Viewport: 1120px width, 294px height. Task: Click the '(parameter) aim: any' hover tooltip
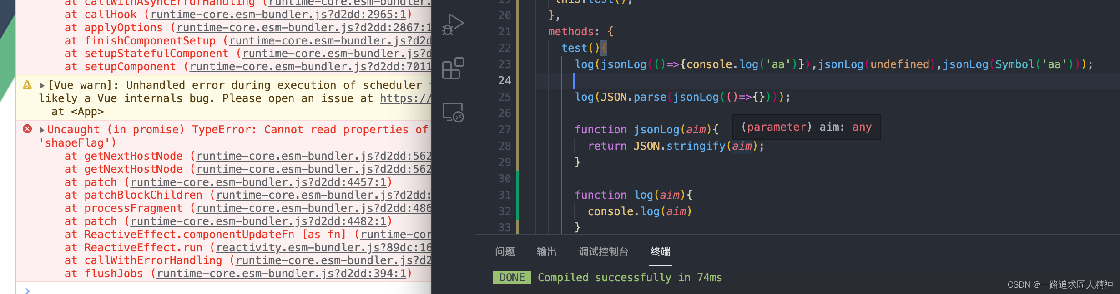tap(807, 127)
